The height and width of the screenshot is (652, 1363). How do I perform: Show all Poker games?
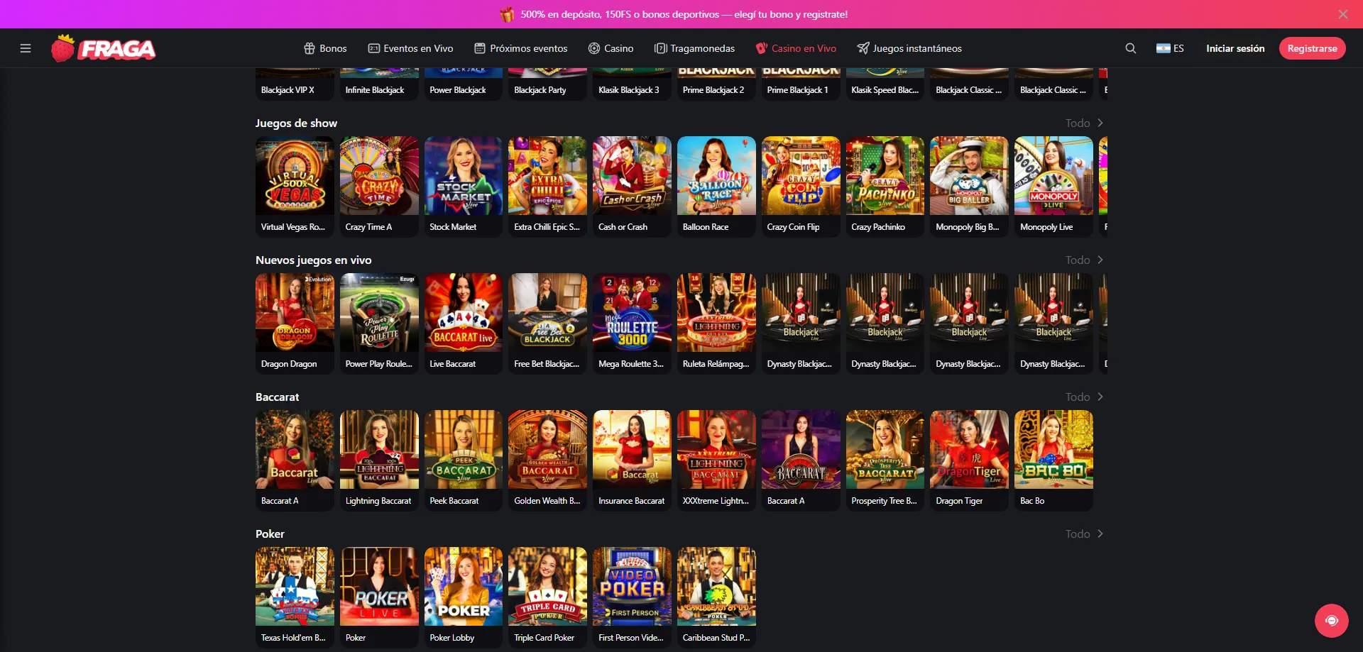1084,534
